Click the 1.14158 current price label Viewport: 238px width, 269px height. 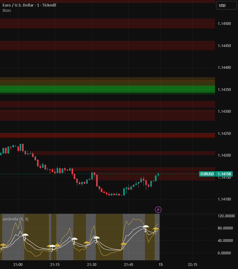click(x=224, y=174)
